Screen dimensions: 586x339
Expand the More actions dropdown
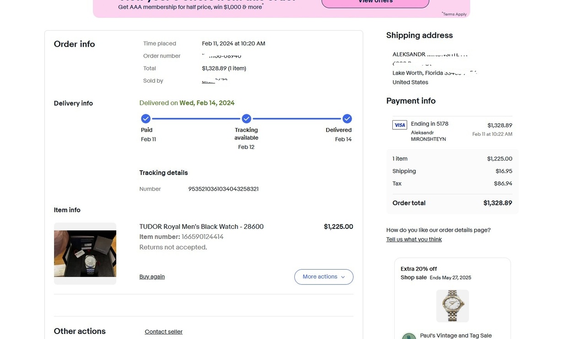coord(324,277)
